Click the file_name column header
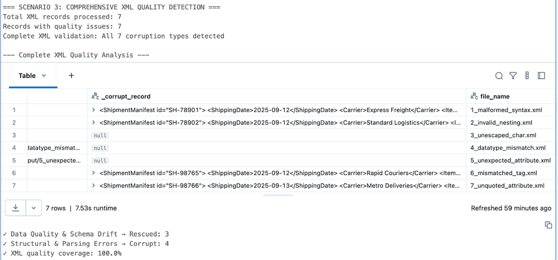 click(495, 97)
